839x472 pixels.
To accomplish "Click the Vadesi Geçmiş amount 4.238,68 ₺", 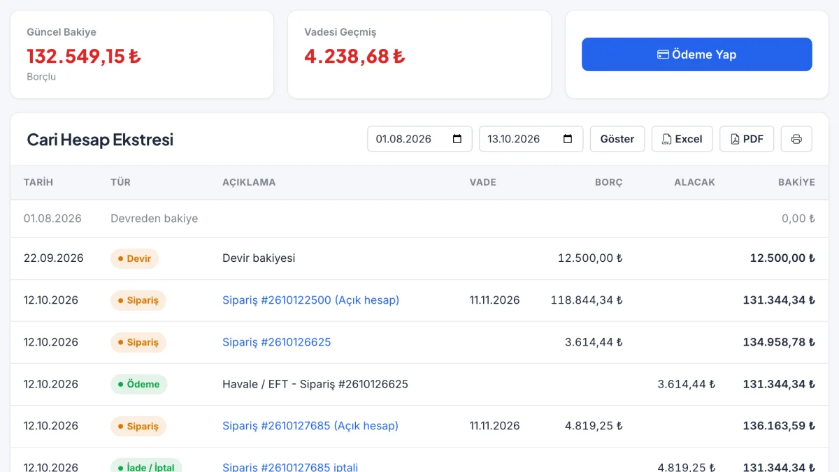I will click(354, 56).
